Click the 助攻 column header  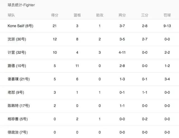pos(100,15)
